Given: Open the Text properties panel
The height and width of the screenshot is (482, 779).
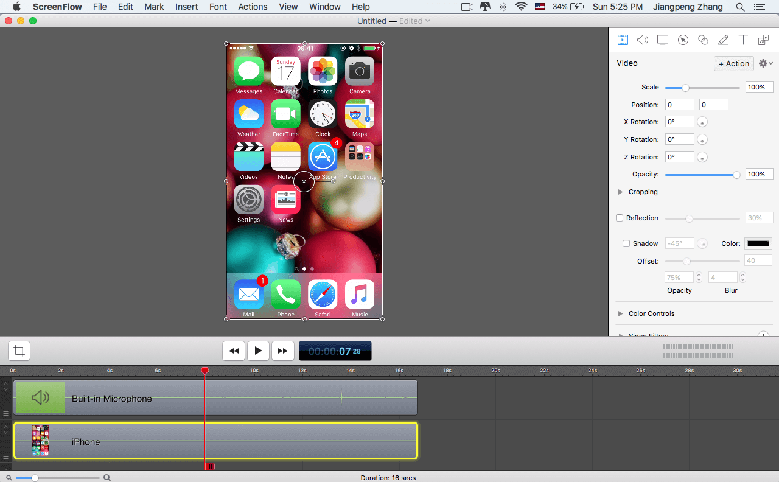Looking at the screenshot, I should (x=743, y=40).
